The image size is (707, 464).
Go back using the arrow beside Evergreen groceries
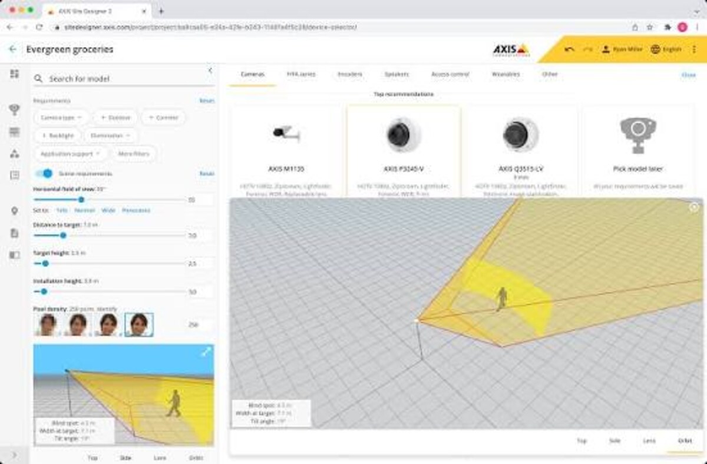pos(12,49)
